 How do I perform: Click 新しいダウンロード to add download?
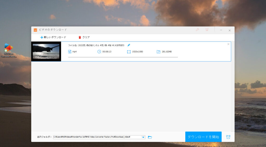coord(53,37)
